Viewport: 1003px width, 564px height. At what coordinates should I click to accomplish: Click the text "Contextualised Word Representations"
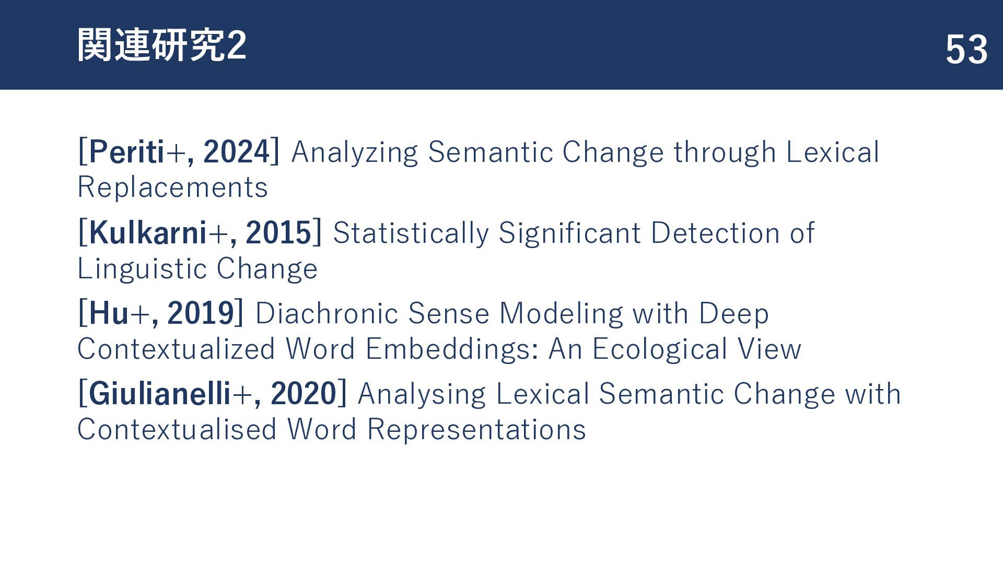[331, 429]
